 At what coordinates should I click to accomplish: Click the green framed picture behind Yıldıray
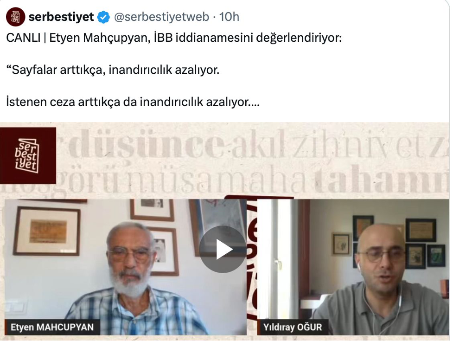[x=436, y=256]
